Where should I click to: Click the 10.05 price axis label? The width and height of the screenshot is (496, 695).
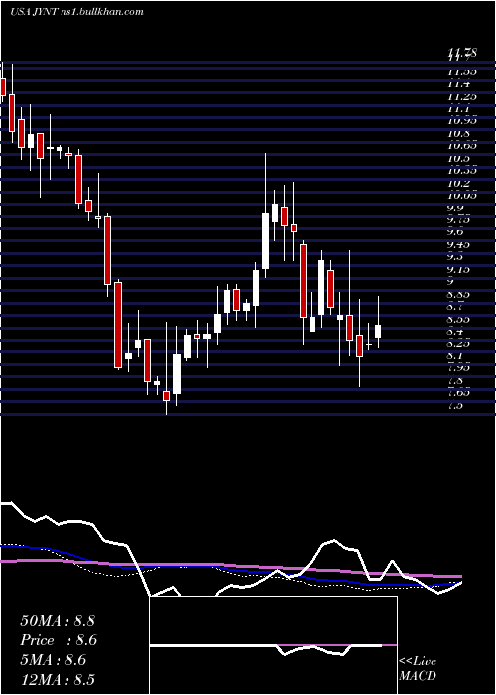[x=461, y=196]
